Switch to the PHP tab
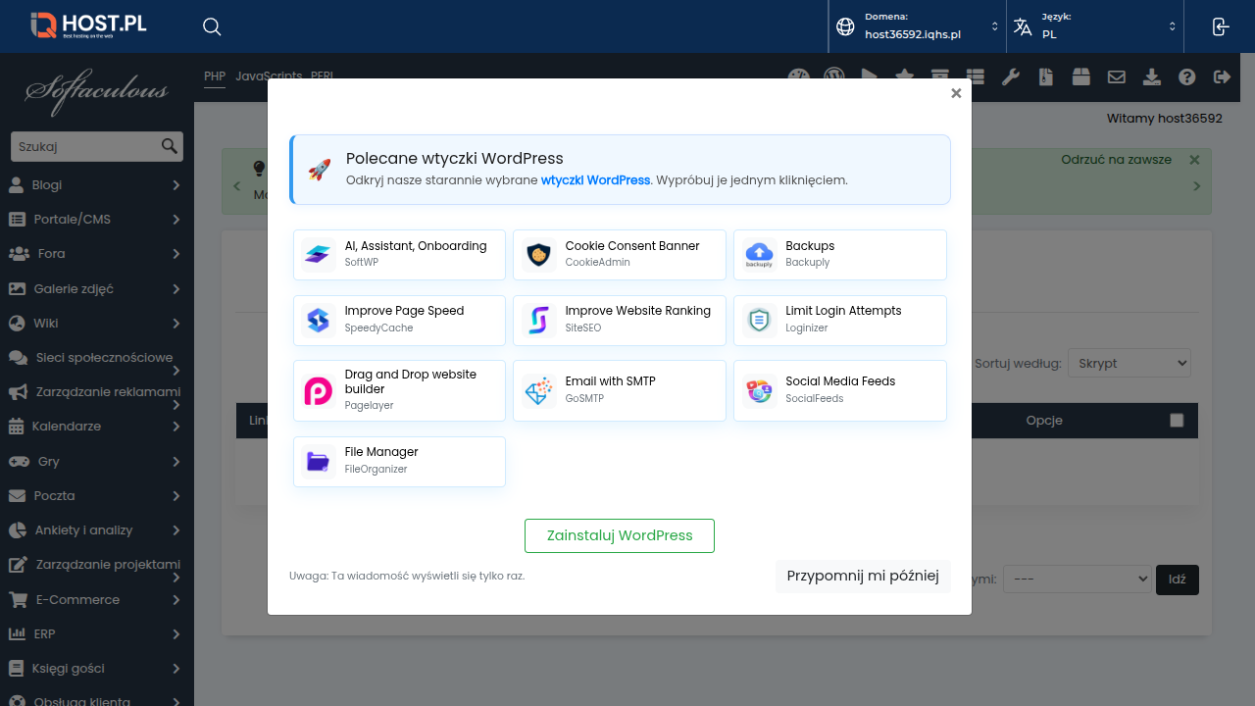The width and height of the screenshot is (1255, 706). pyautogui.click(x=215, y=76)
